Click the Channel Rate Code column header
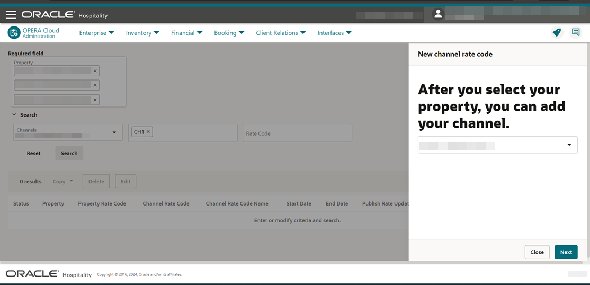Viewport: 590px width, 285px height. [x=166, y=203]
